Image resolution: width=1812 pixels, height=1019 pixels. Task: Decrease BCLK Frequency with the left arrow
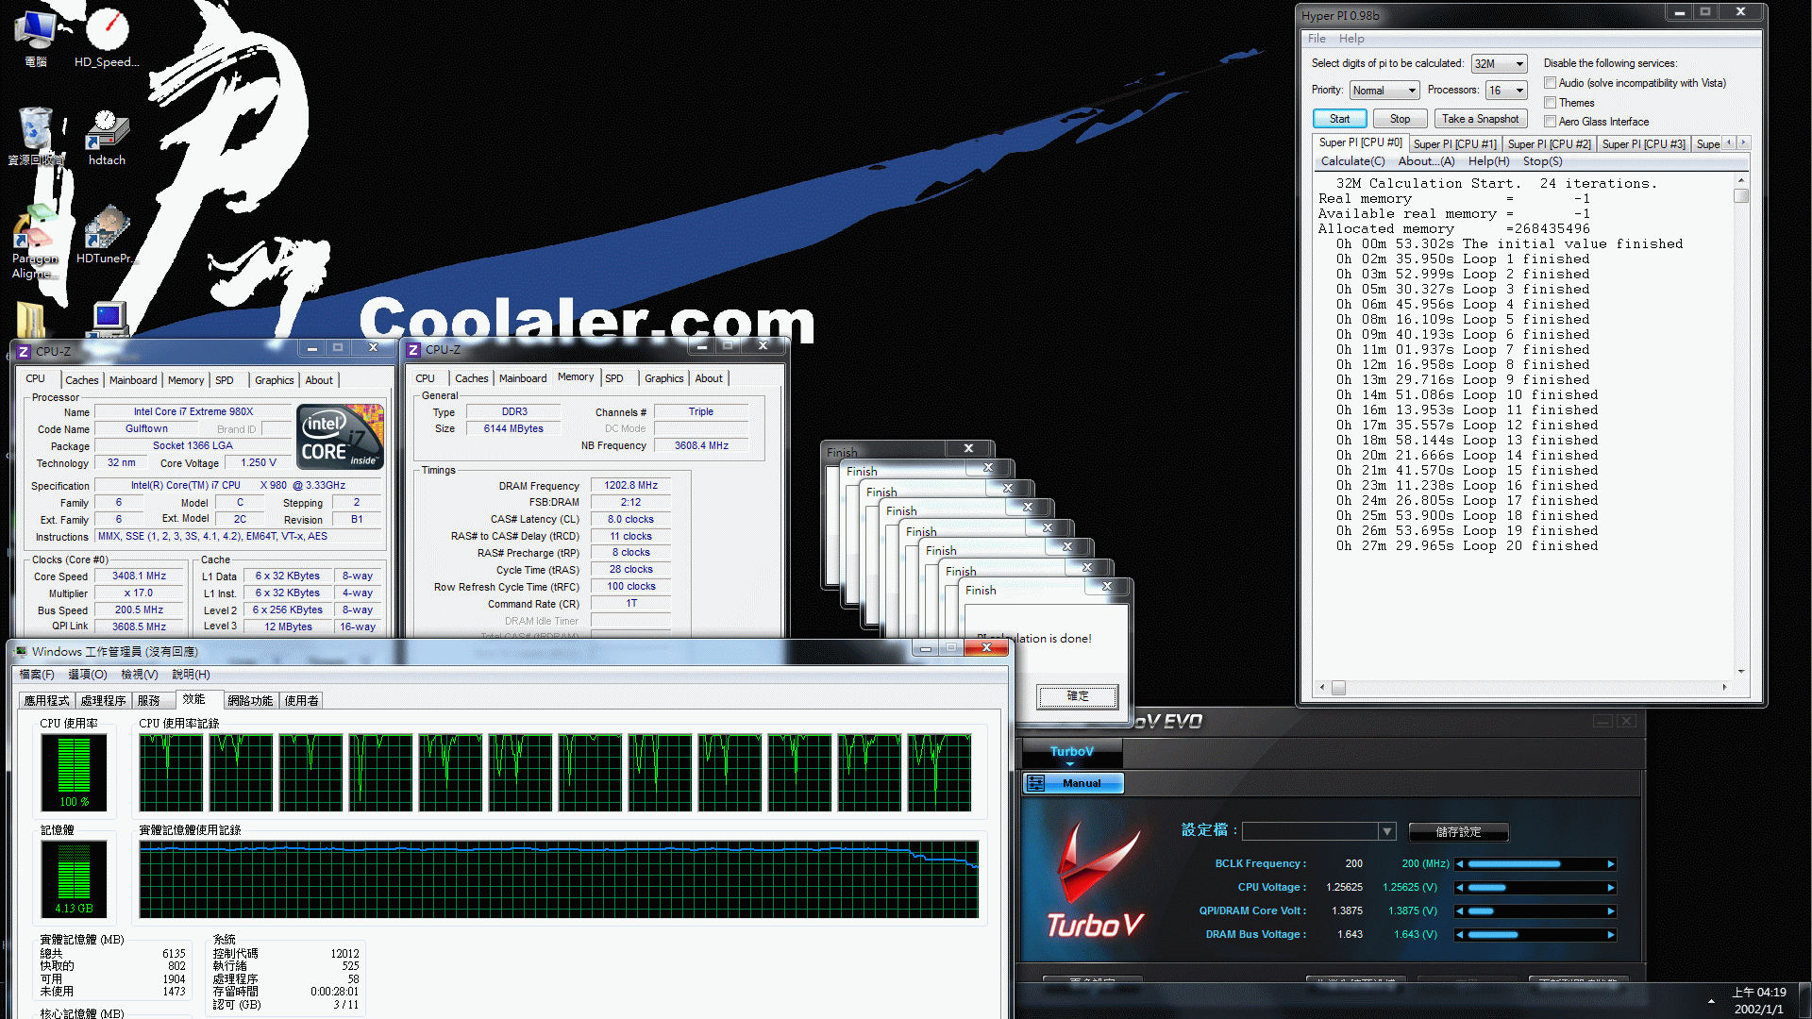[1460, 864]
